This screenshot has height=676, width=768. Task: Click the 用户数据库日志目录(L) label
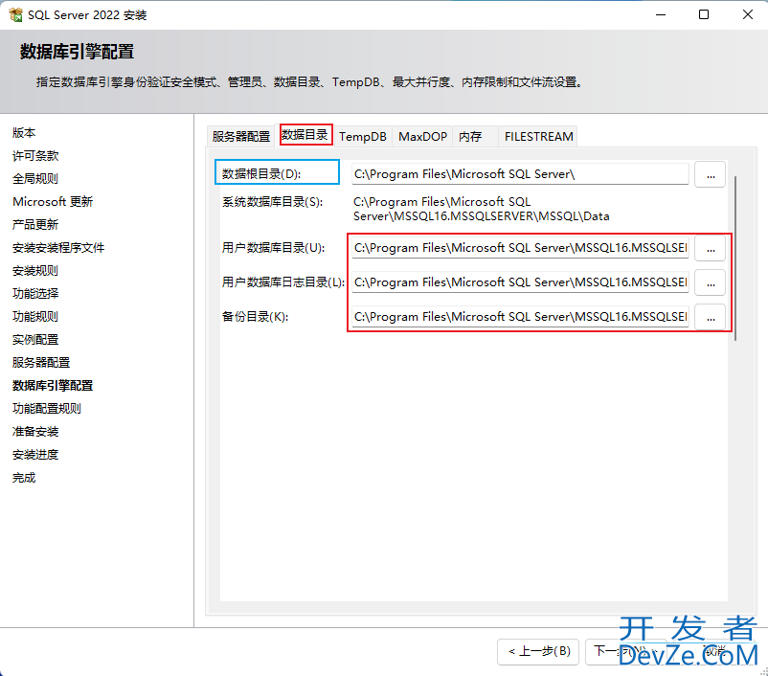pos(283,282)
